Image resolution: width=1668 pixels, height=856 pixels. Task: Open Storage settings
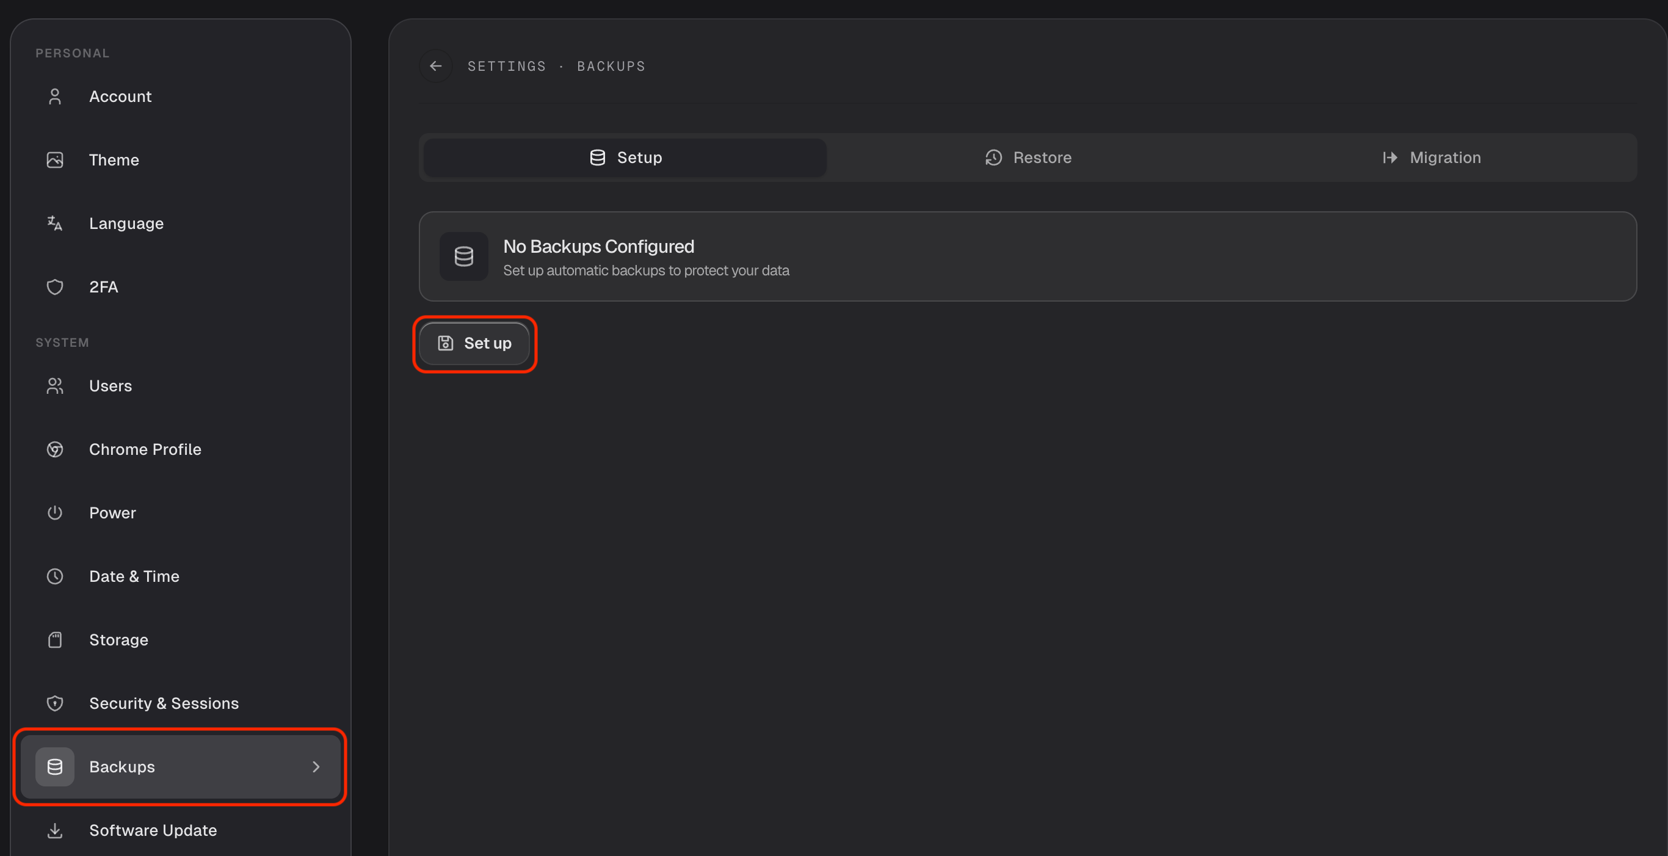pos(181,640)
